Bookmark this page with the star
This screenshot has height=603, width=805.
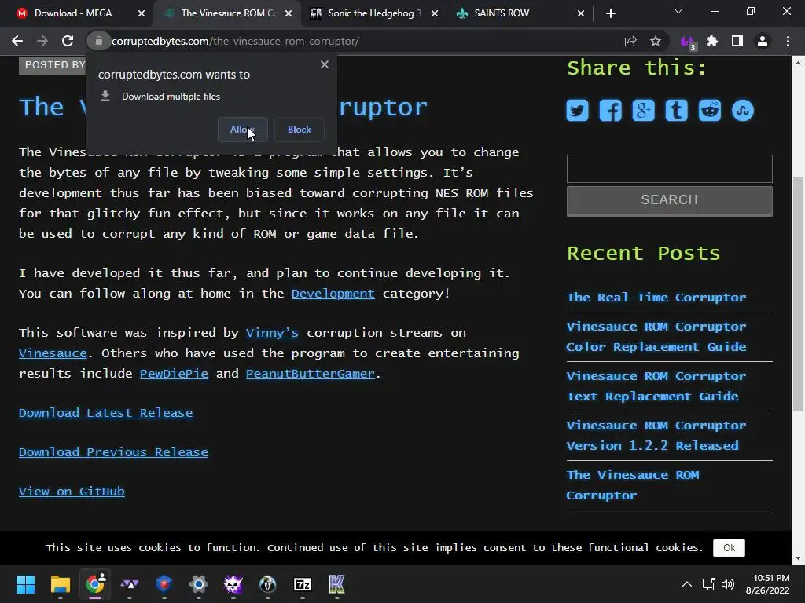pyautogui.click(x=656, y=41)
